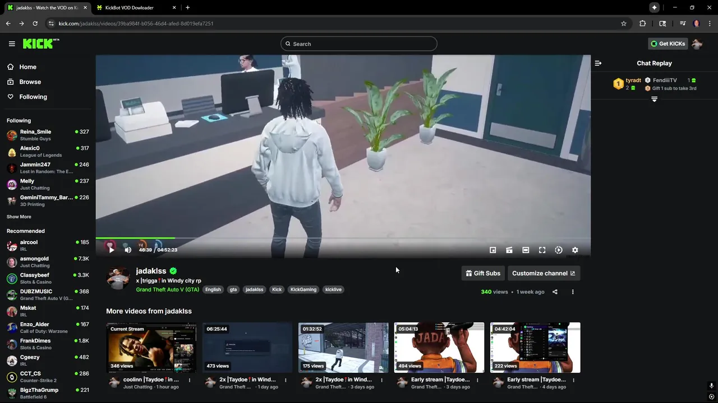Image resolution: width=718 pixels, height=403 pixels.
Task: Open GeminiTammy_Bar 3D Printing channel
Action: [x=48, y=200]
